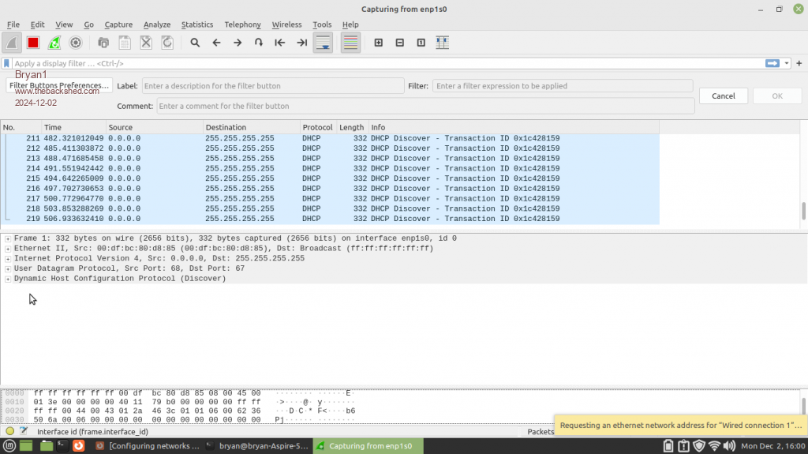Restart the current capture

tap(54, 43)
